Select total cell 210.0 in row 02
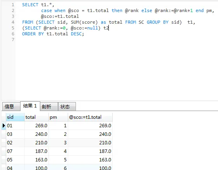The image size is (218, 170). (36, 143)
